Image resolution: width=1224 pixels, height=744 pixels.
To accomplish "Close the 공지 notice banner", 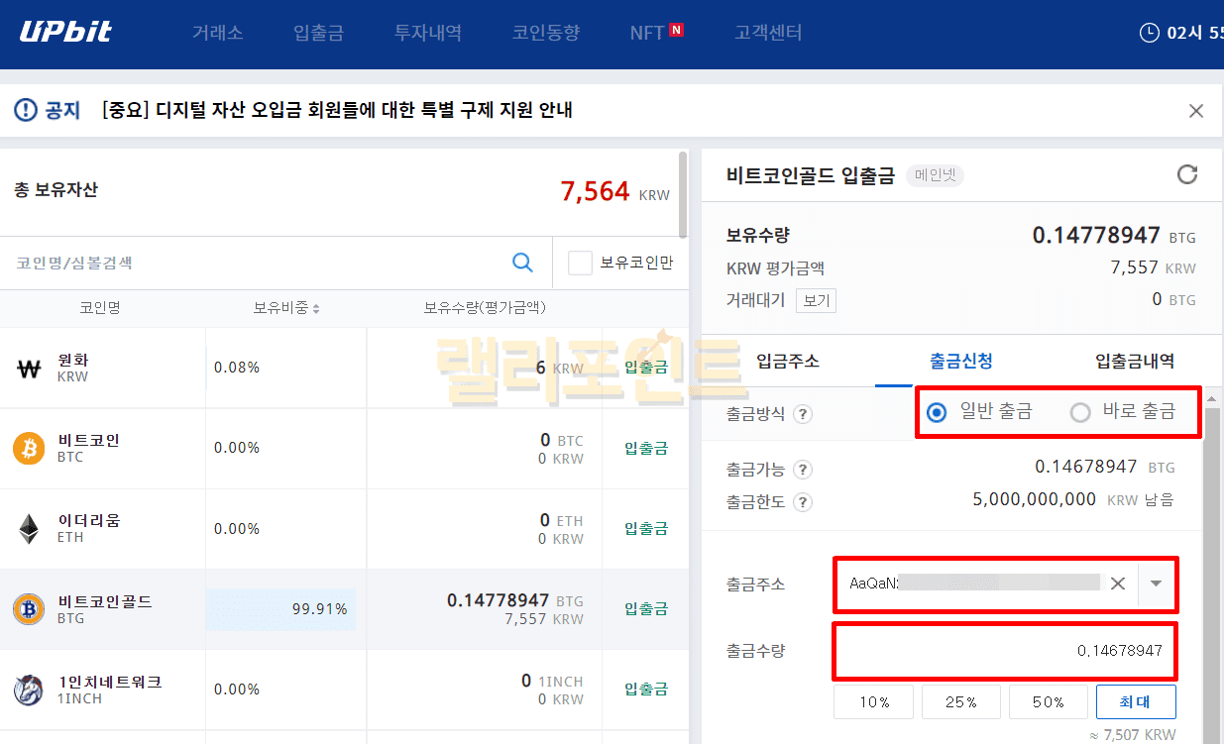I will tap(1196, 111).
